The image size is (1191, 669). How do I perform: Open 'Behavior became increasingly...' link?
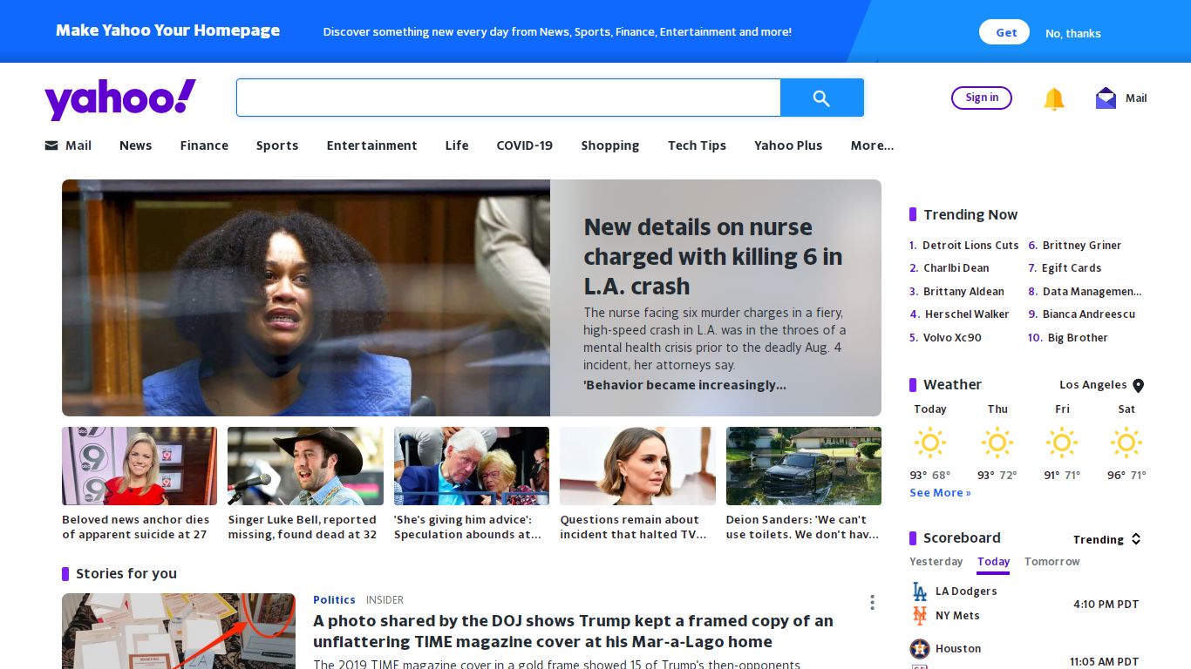pos(684,385)
